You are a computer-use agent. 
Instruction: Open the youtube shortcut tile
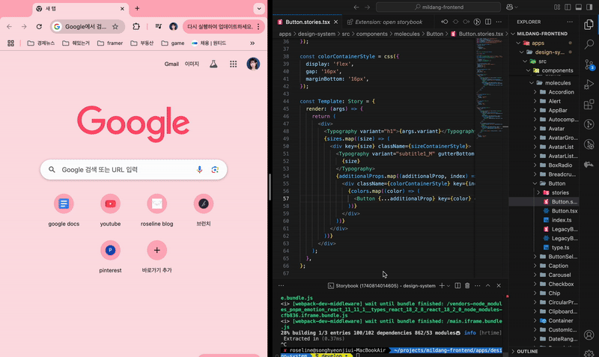pos(110,211)
